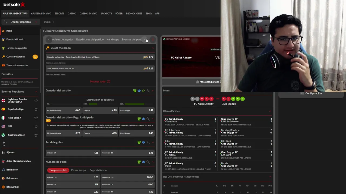This screenshot has height=194, width=346.
Task: Select Tiempo completo goals period
Action: click(58, 170)
